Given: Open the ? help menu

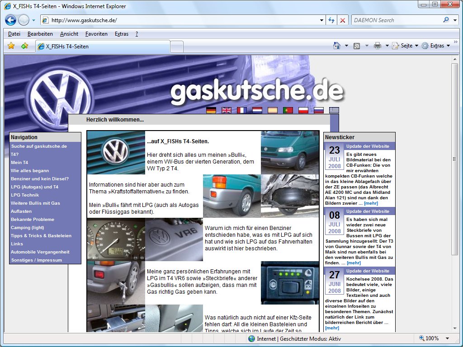Looking at the screenshot, I should click(x=137, y=34).
